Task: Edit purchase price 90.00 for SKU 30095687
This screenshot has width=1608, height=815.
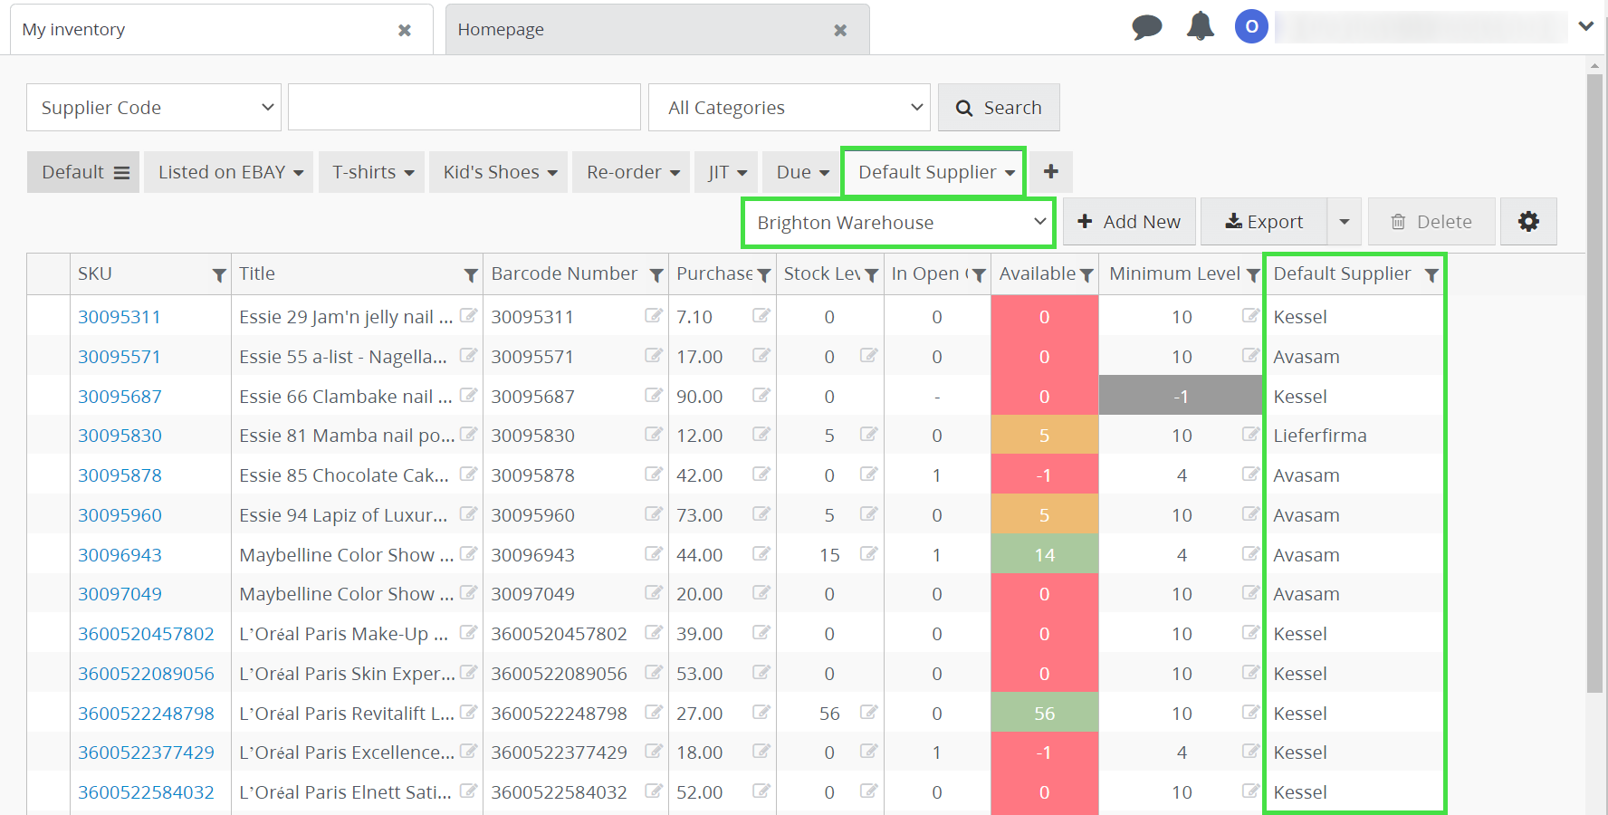Action: 761,396
